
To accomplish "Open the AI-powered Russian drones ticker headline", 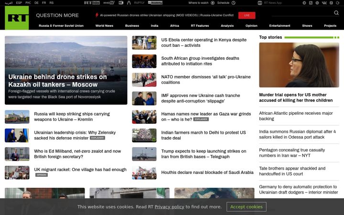I will click(167, 15).
